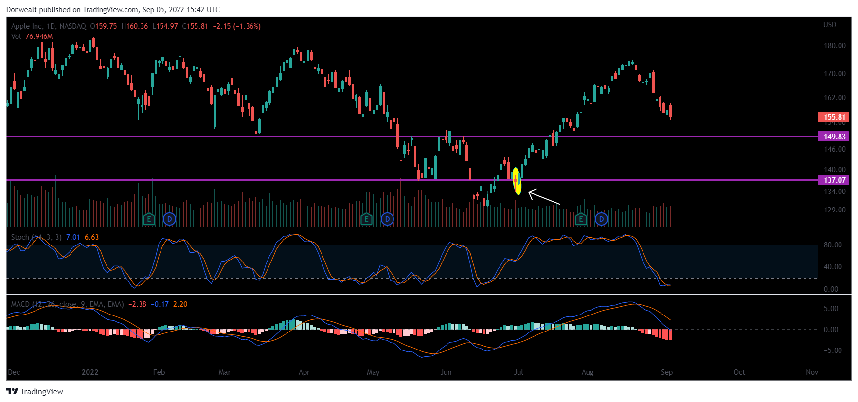858x402 pixels.
Task: Click the red 155.81 current price label
Action: pyautogui.click(x=835, y=117)
